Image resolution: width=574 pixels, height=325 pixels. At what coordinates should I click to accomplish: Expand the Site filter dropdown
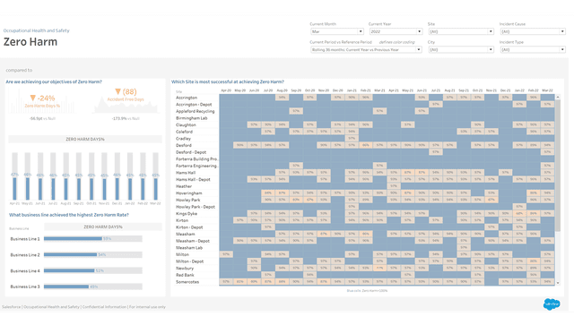461,31
